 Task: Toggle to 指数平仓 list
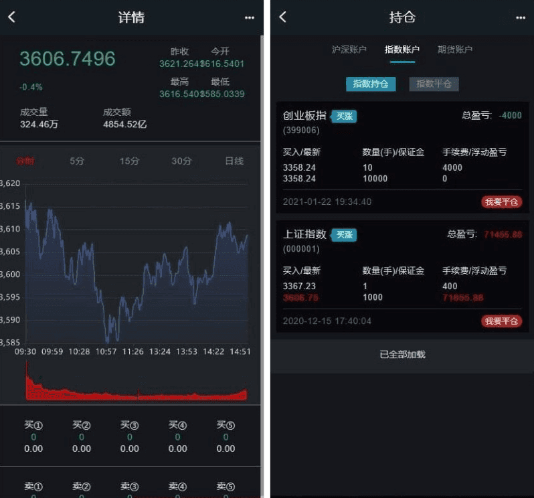(434, 84)
